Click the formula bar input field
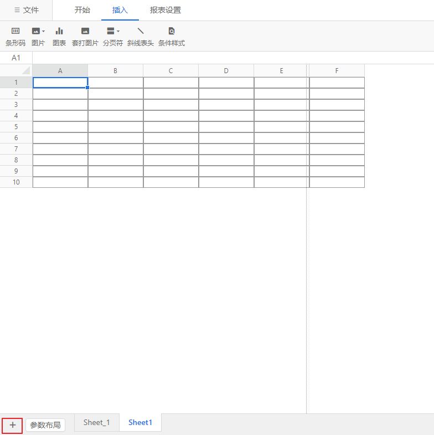This screenshot has width=434, height=435. click(x=232, y=58)
